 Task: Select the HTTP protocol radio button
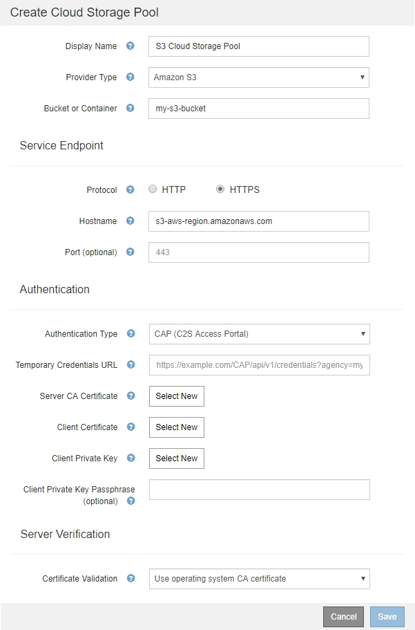153,189
